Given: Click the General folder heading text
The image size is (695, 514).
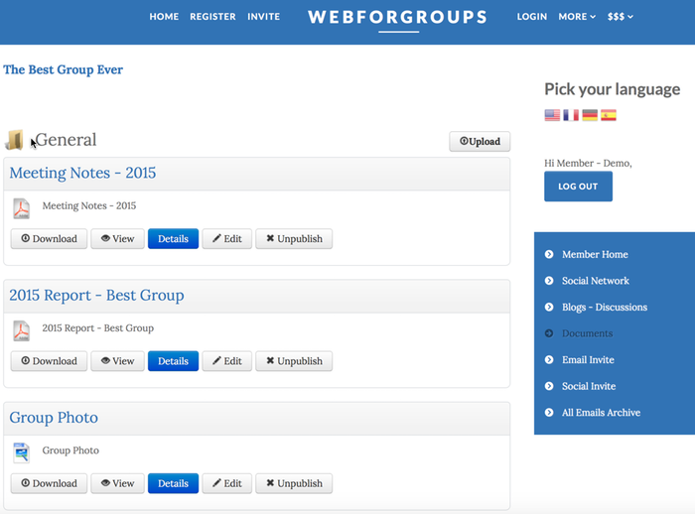Looking at the screenshot, I should pyautogui.click(x=66, y=140).
